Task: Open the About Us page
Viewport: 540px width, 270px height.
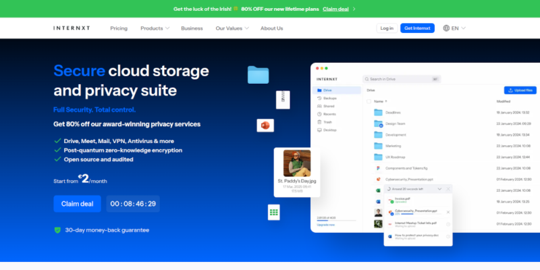Action: [x=272, y=28]
